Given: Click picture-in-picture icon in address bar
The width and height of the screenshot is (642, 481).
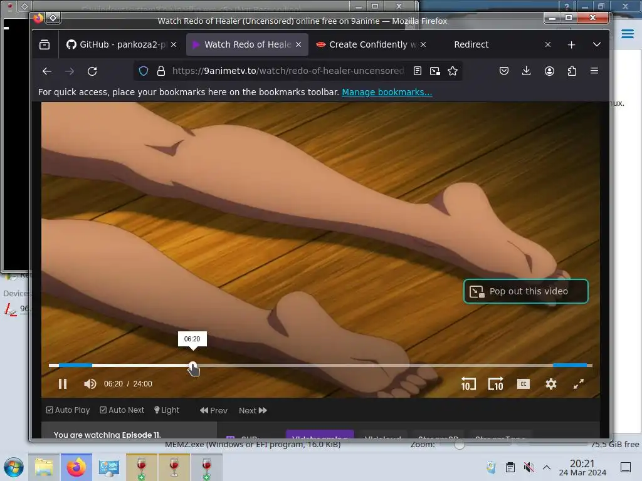Looking at the screenshot, I should (435, 71).
